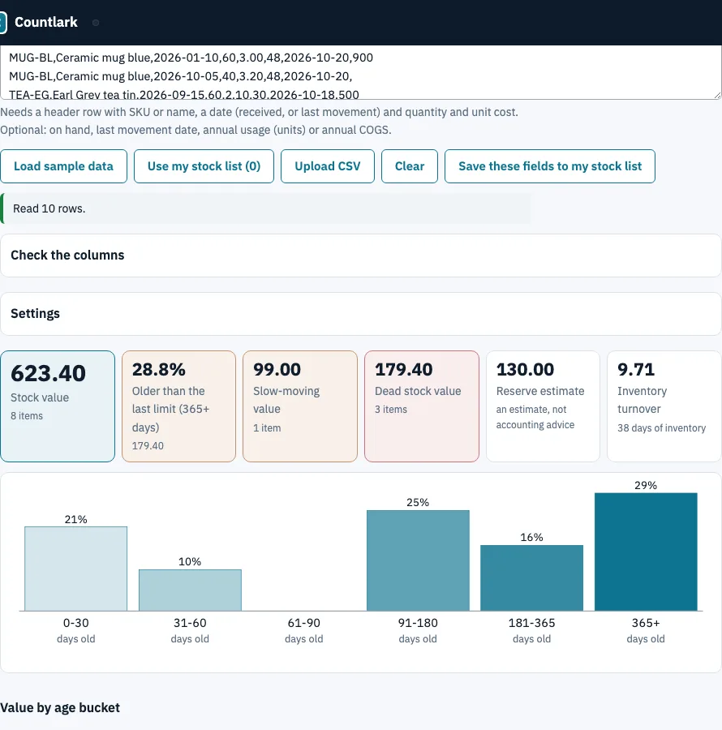Screen dimensions: 722x730
Task: Click the Load sample data button
Action: (x=64, y=166)
